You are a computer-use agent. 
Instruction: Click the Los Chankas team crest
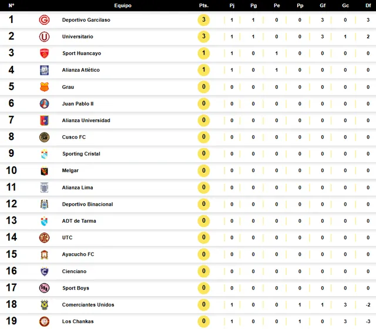[45, 321]
